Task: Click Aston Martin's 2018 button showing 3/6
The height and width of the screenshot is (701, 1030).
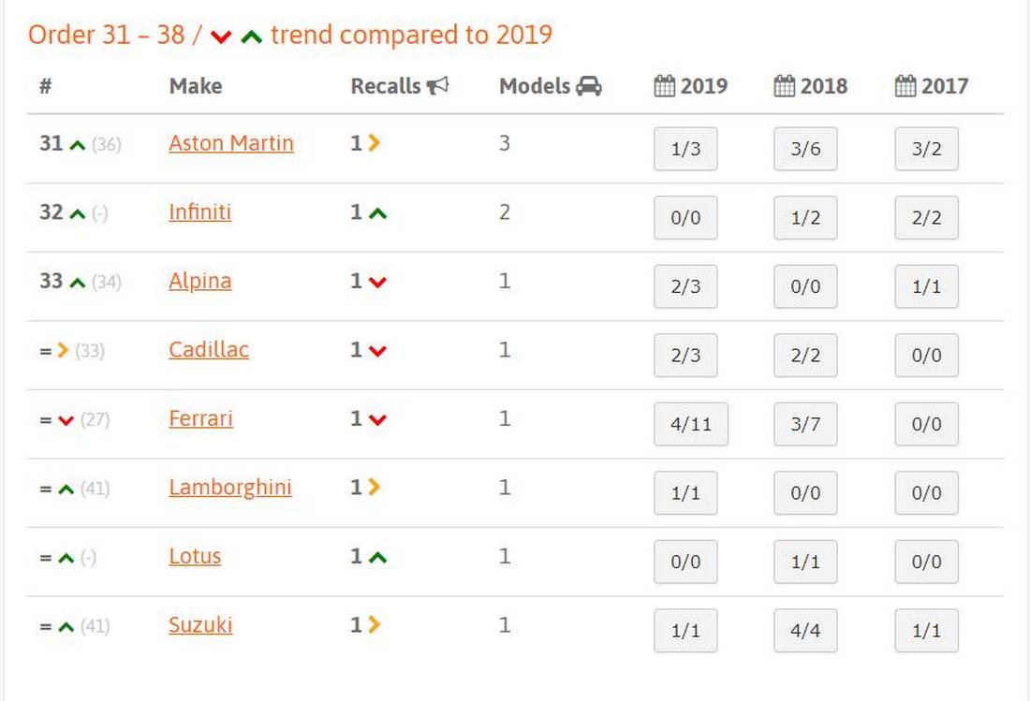Action: pyautogui.click(x=805, y=149)
